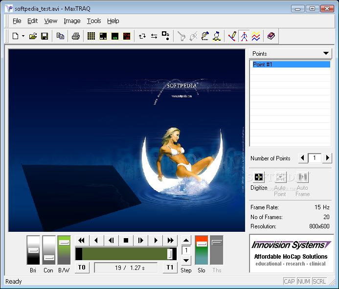Click the black frame corners icon
The image size is (339, 289).
coord(103,36)
